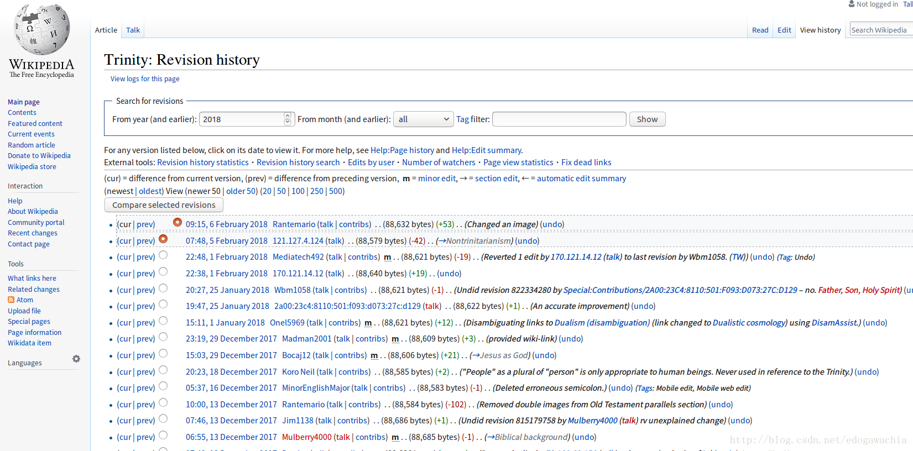Open Help:Page history link
This screenshot has height=451, width=913.
[x=402, y=150]
